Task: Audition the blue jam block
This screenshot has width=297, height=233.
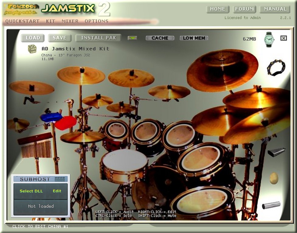Action: [51, 117]
